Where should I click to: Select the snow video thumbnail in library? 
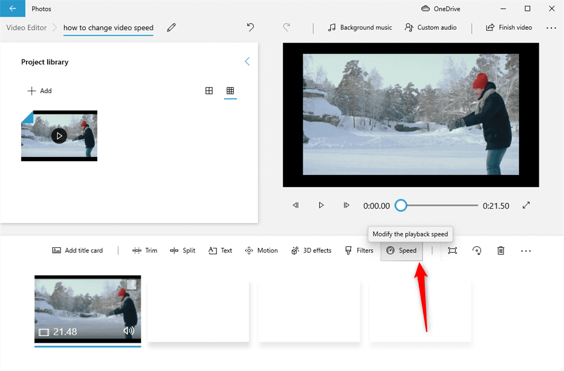point(59,136)
